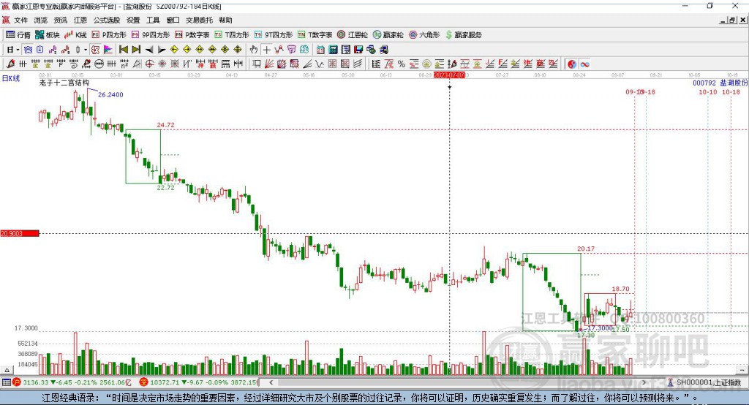Screen dimensions: 749x405
Task: Open the P四方形 tool
Action: tap(109, 35)
